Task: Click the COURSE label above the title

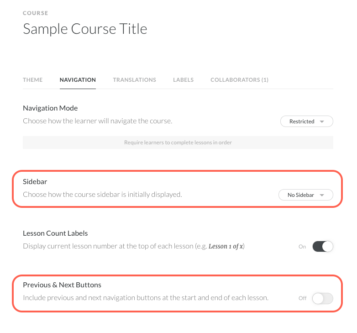Action: pyautogui.click(x=35, y=13)
